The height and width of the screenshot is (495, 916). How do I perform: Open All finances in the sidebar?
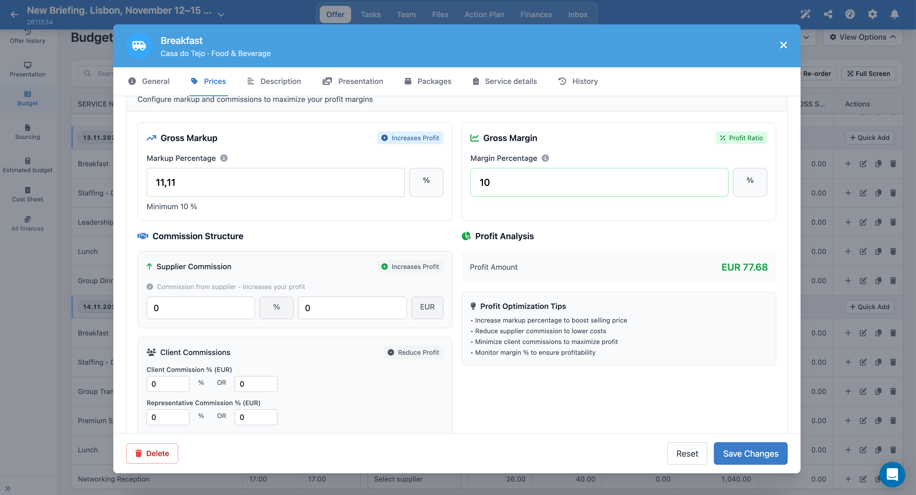pyautogui.click(x=27, y=223)
